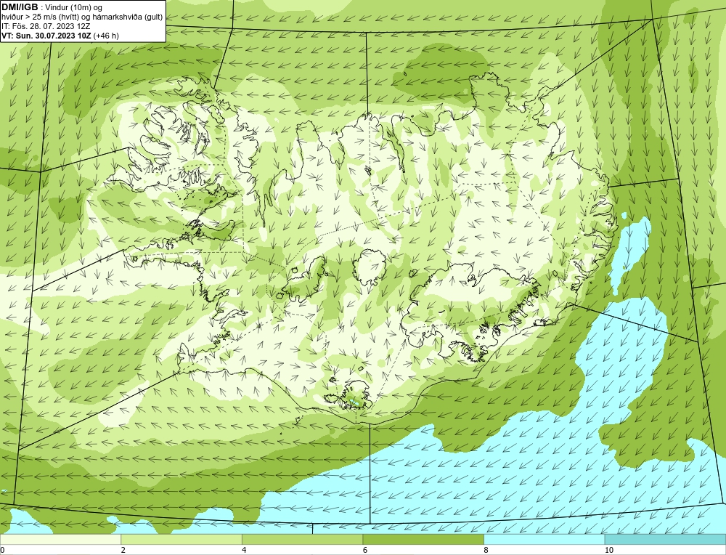Click the '(+46 h)' forecast offset text

(x=106, y=36)
